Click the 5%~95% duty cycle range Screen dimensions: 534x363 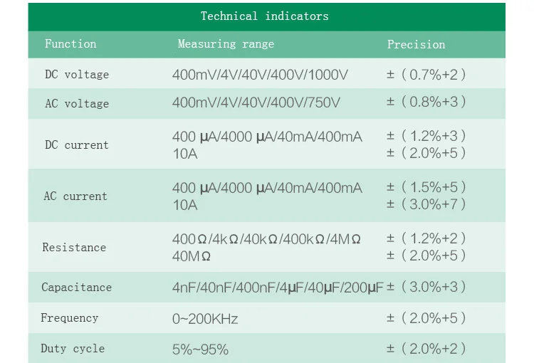(x=200, y=349)
